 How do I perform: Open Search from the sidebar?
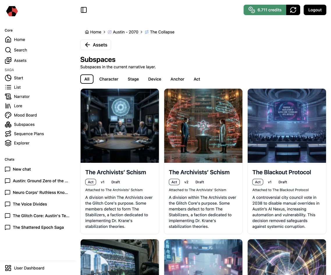[x=16, y=50]
